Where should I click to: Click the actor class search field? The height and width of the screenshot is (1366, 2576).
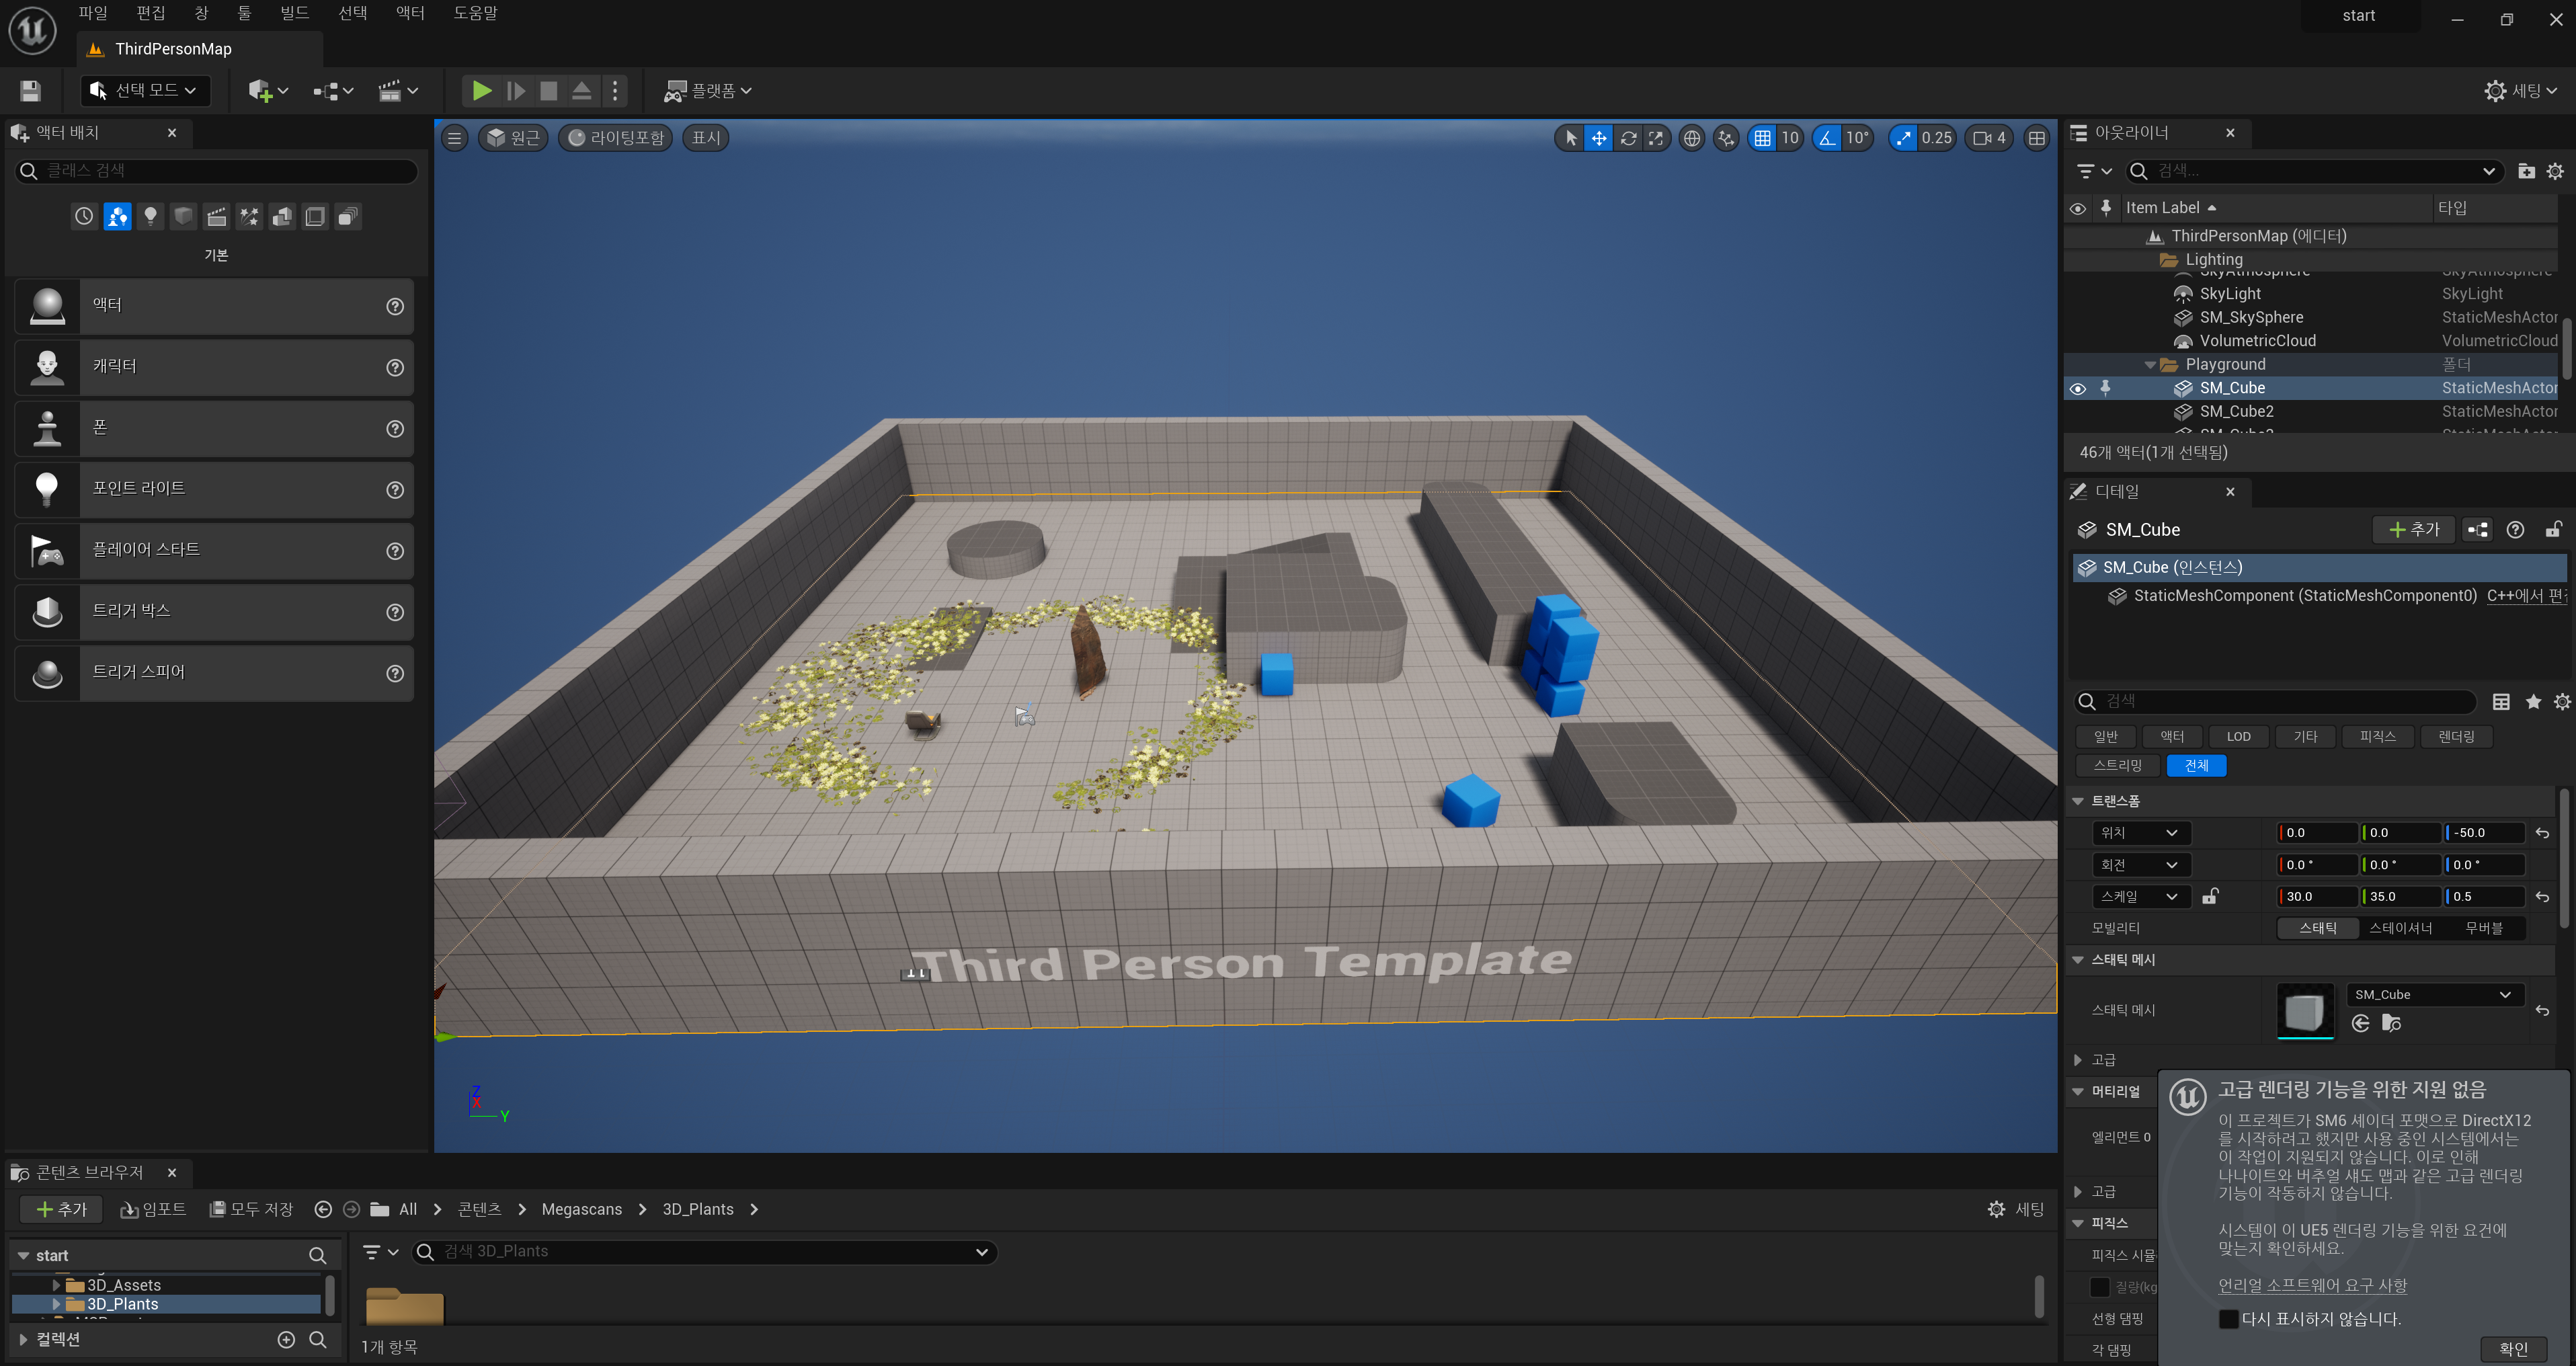click(216, 171)
